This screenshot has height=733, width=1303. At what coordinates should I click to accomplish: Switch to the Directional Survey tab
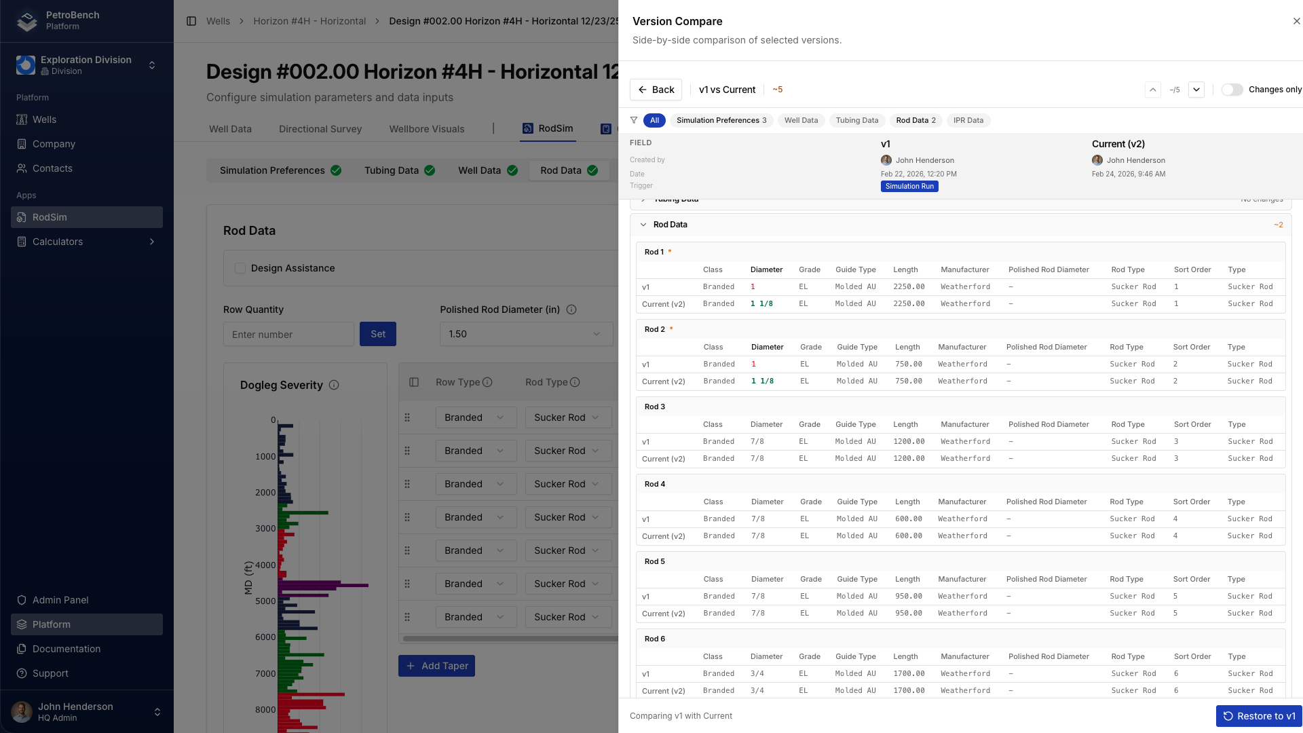click(x=320, y=129)
